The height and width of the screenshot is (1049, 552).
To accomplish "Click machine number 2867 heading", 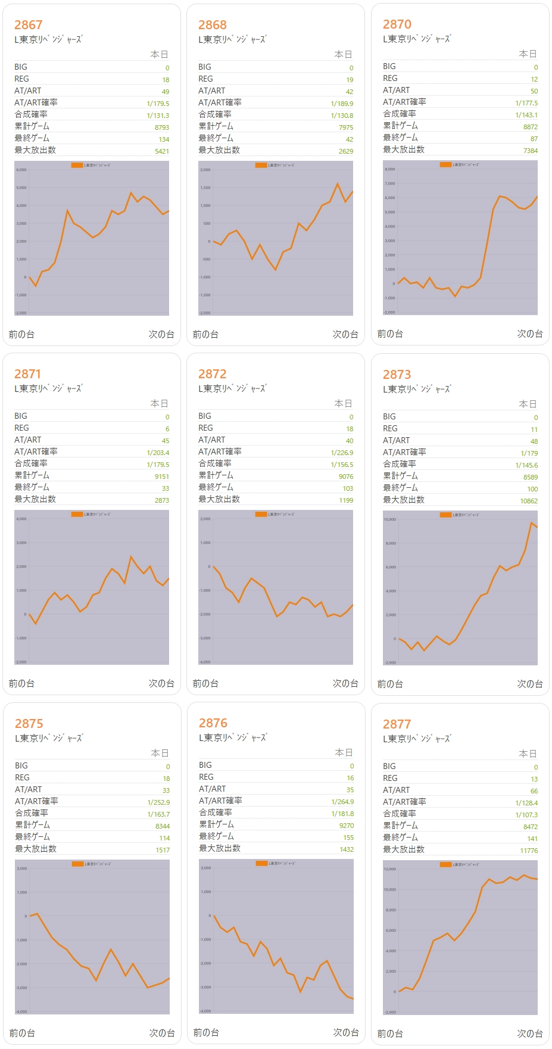I will [x=29, y=25].
